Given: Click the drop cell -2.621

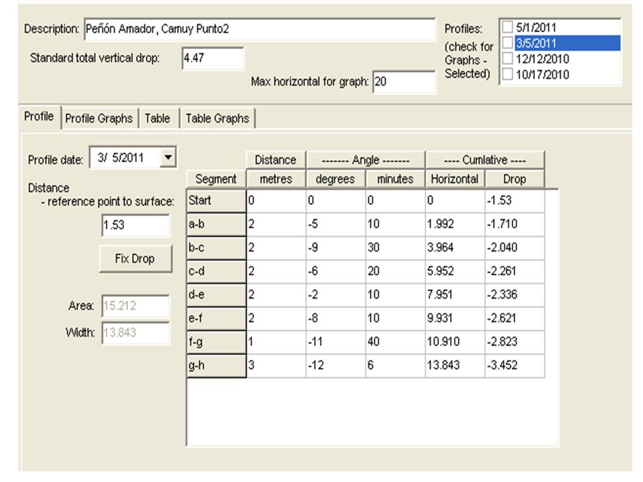Looking at the screenshot, I should click(x=514, y=318).
